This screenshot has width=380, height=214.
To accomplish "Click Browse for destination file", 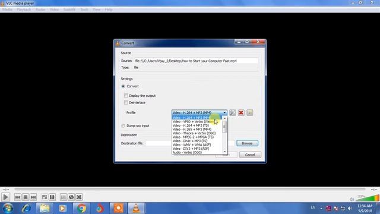I will 247,143.
